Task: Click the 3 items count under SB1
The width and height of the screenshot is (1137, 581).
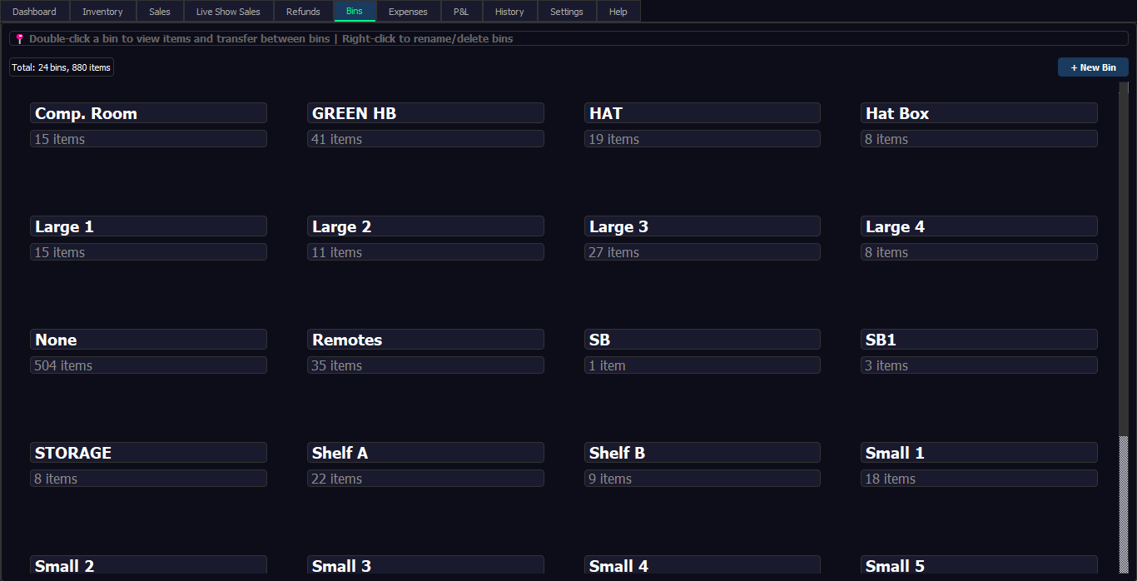Action: point(979,365)
